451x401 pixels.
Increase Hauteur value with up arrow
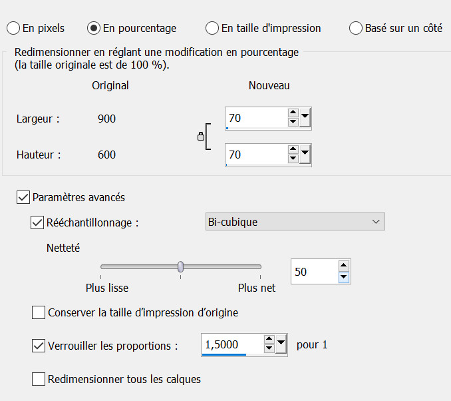pos(293,151)
